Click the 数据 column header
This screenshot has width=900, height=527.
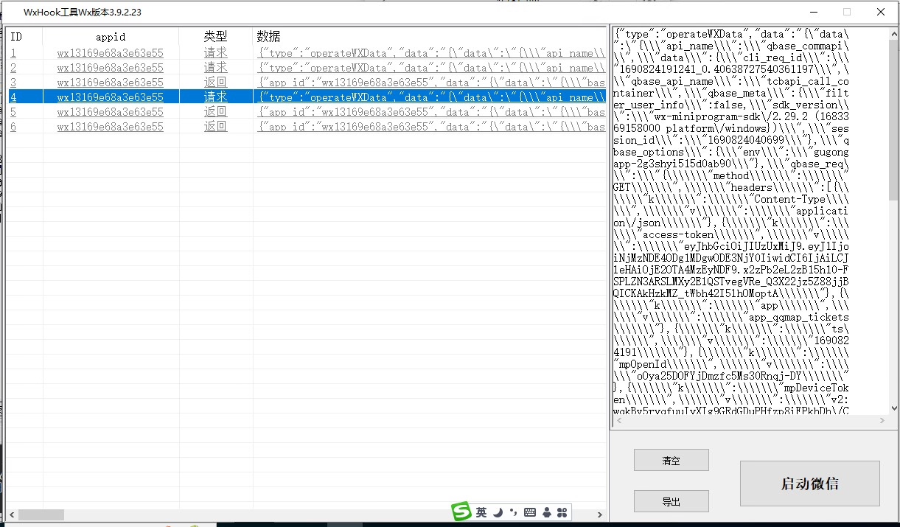point(429,36)
